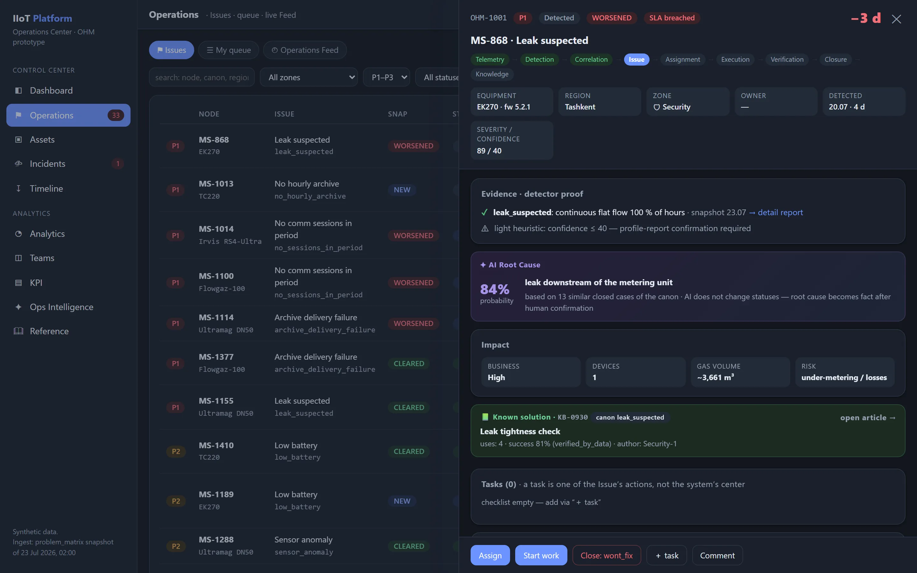The height and width of the screenshot is (573, 917).
Task: Click the Dashboard sidebar icon
Action: click(x=18, y=91)
